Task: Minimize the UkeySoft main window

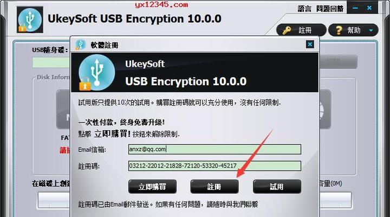Action: [x=355, y=8]
